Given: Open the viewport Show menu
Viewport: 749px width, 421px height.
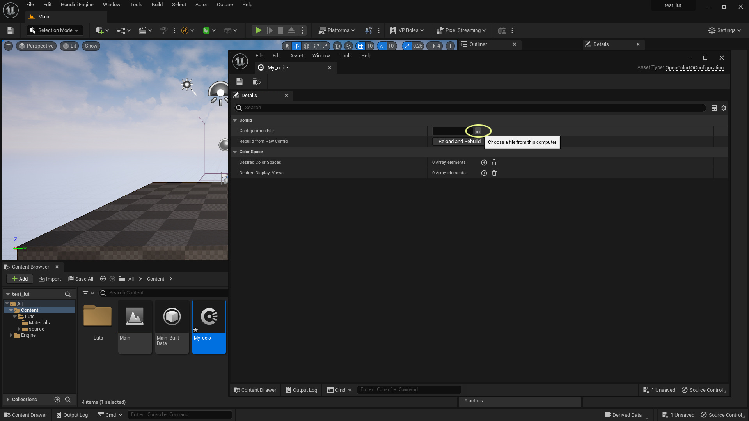Looking at the screenshot, I should (x=91, y=46).
